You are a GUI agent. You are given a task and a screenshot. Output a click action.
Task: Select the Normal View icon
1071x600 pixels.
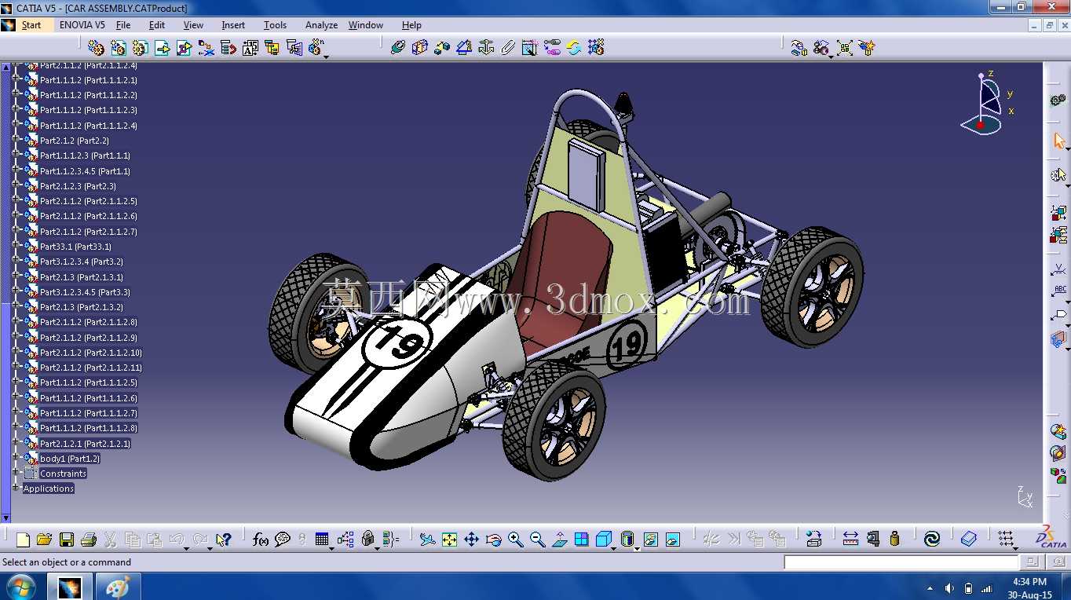(559, 540)
